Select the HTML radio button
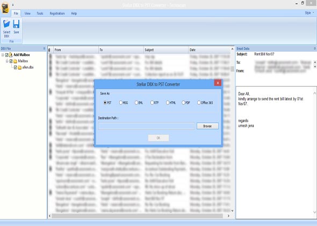 168,103
